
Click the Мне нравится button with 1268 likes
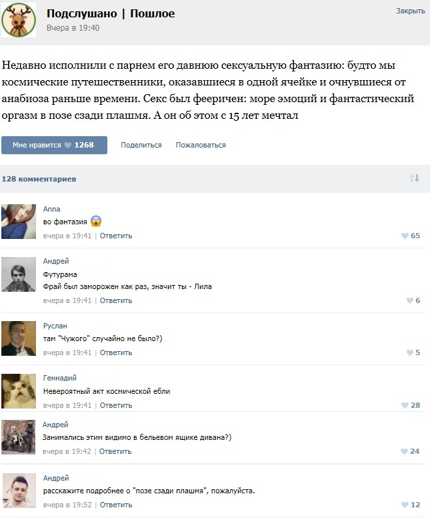[x=55, y=145]
